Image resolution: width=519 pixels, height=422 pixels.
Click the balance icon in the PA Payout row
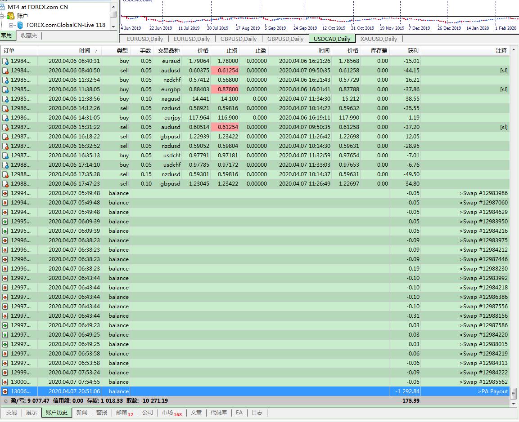5,391
